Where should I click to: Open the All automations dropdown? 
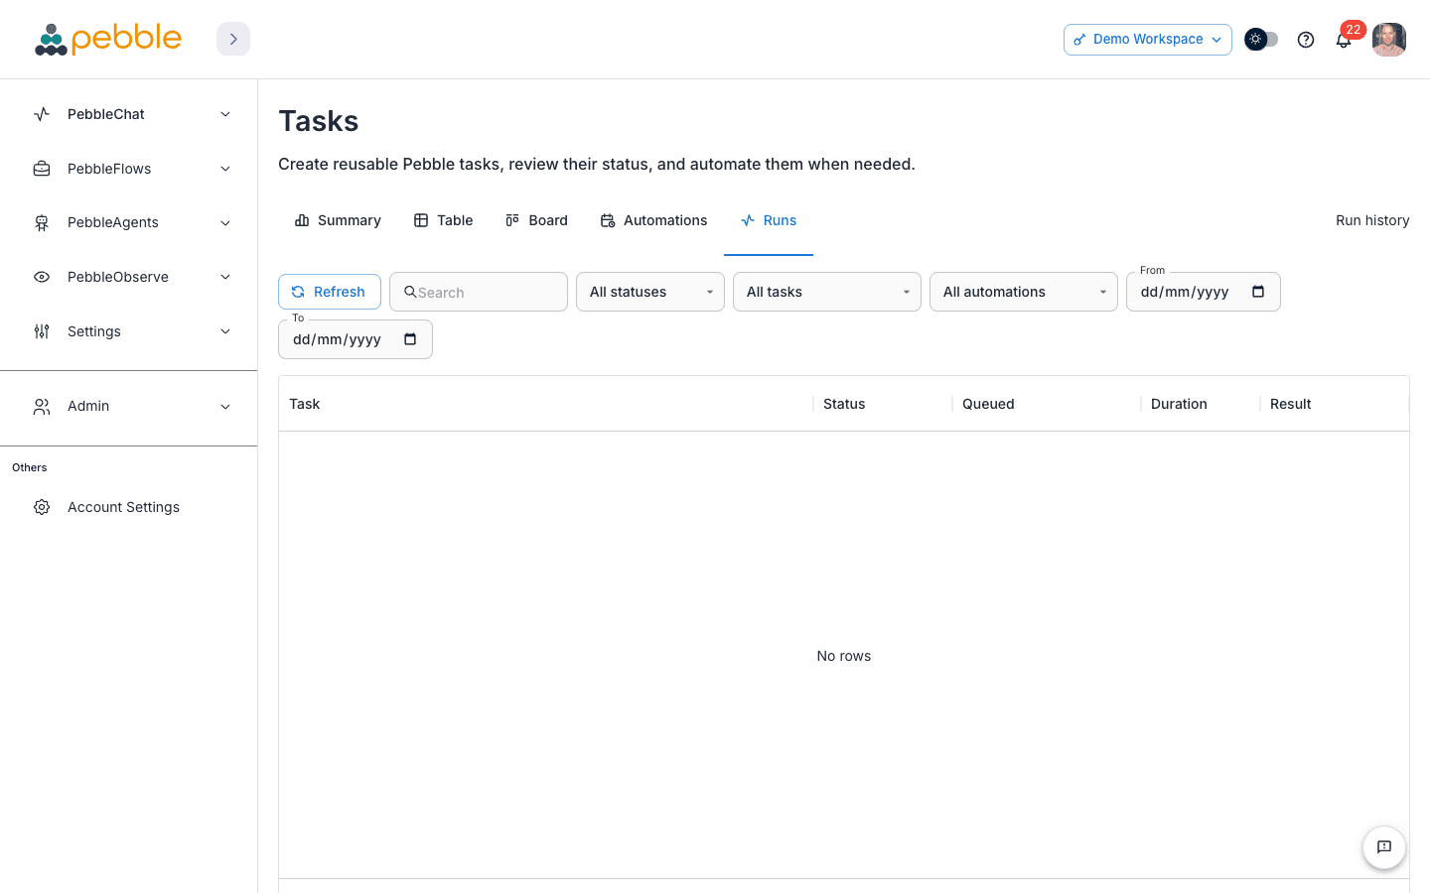pyautogui.click(x=1024, y=292)
